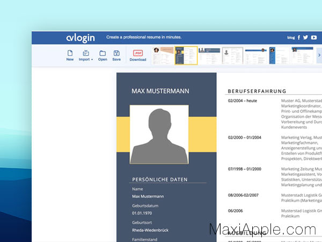
Task: Open the Import dropdown
Action: coord(86,55)
